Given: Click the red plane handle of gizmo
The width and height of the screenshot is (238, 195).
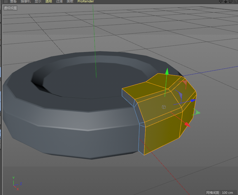Looking at the screenshot, I should coord(185,83).
